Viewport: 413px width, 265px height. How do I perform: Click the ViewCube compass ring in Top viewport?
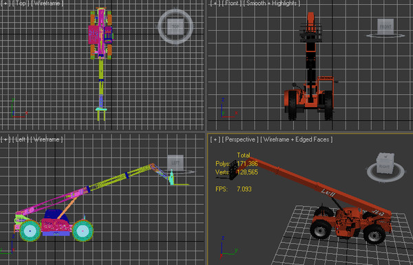pyautogui.click(x=176, y=41)
